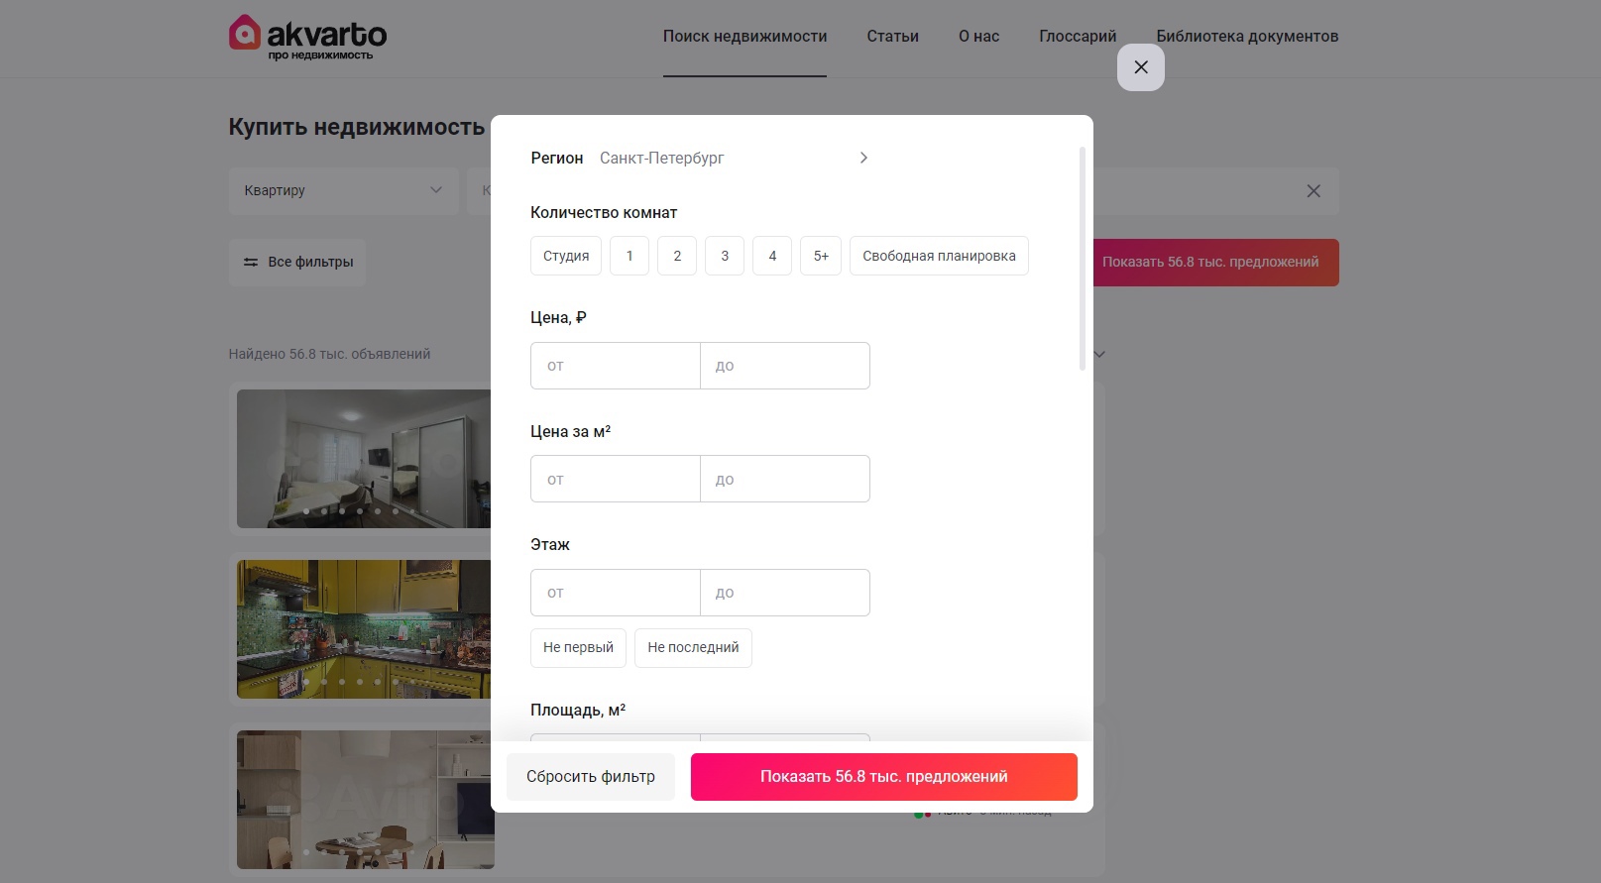The image size is (1601, 883).
Task: Click the dialog's vertical scrollbar
Action: point(1083,259)
